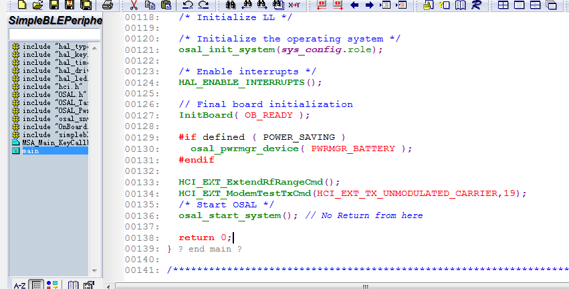Paste with the clipboard icon
This screenshot has width=569, height=289.
tap(166, 5)
